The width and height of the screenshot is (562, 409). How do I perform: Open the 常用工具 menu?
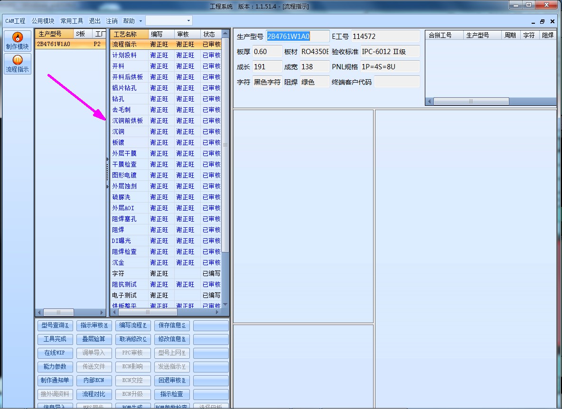(x=72, y=21)
